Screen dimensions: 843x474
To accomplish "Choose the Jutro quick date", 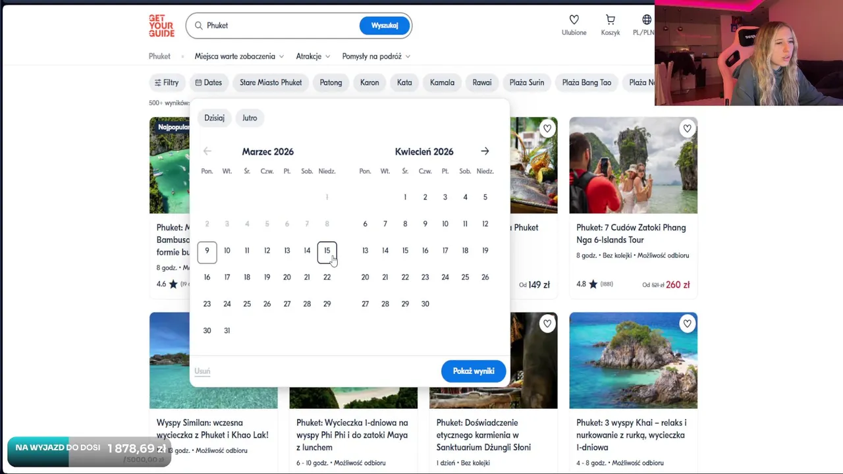I will point(250,118).
